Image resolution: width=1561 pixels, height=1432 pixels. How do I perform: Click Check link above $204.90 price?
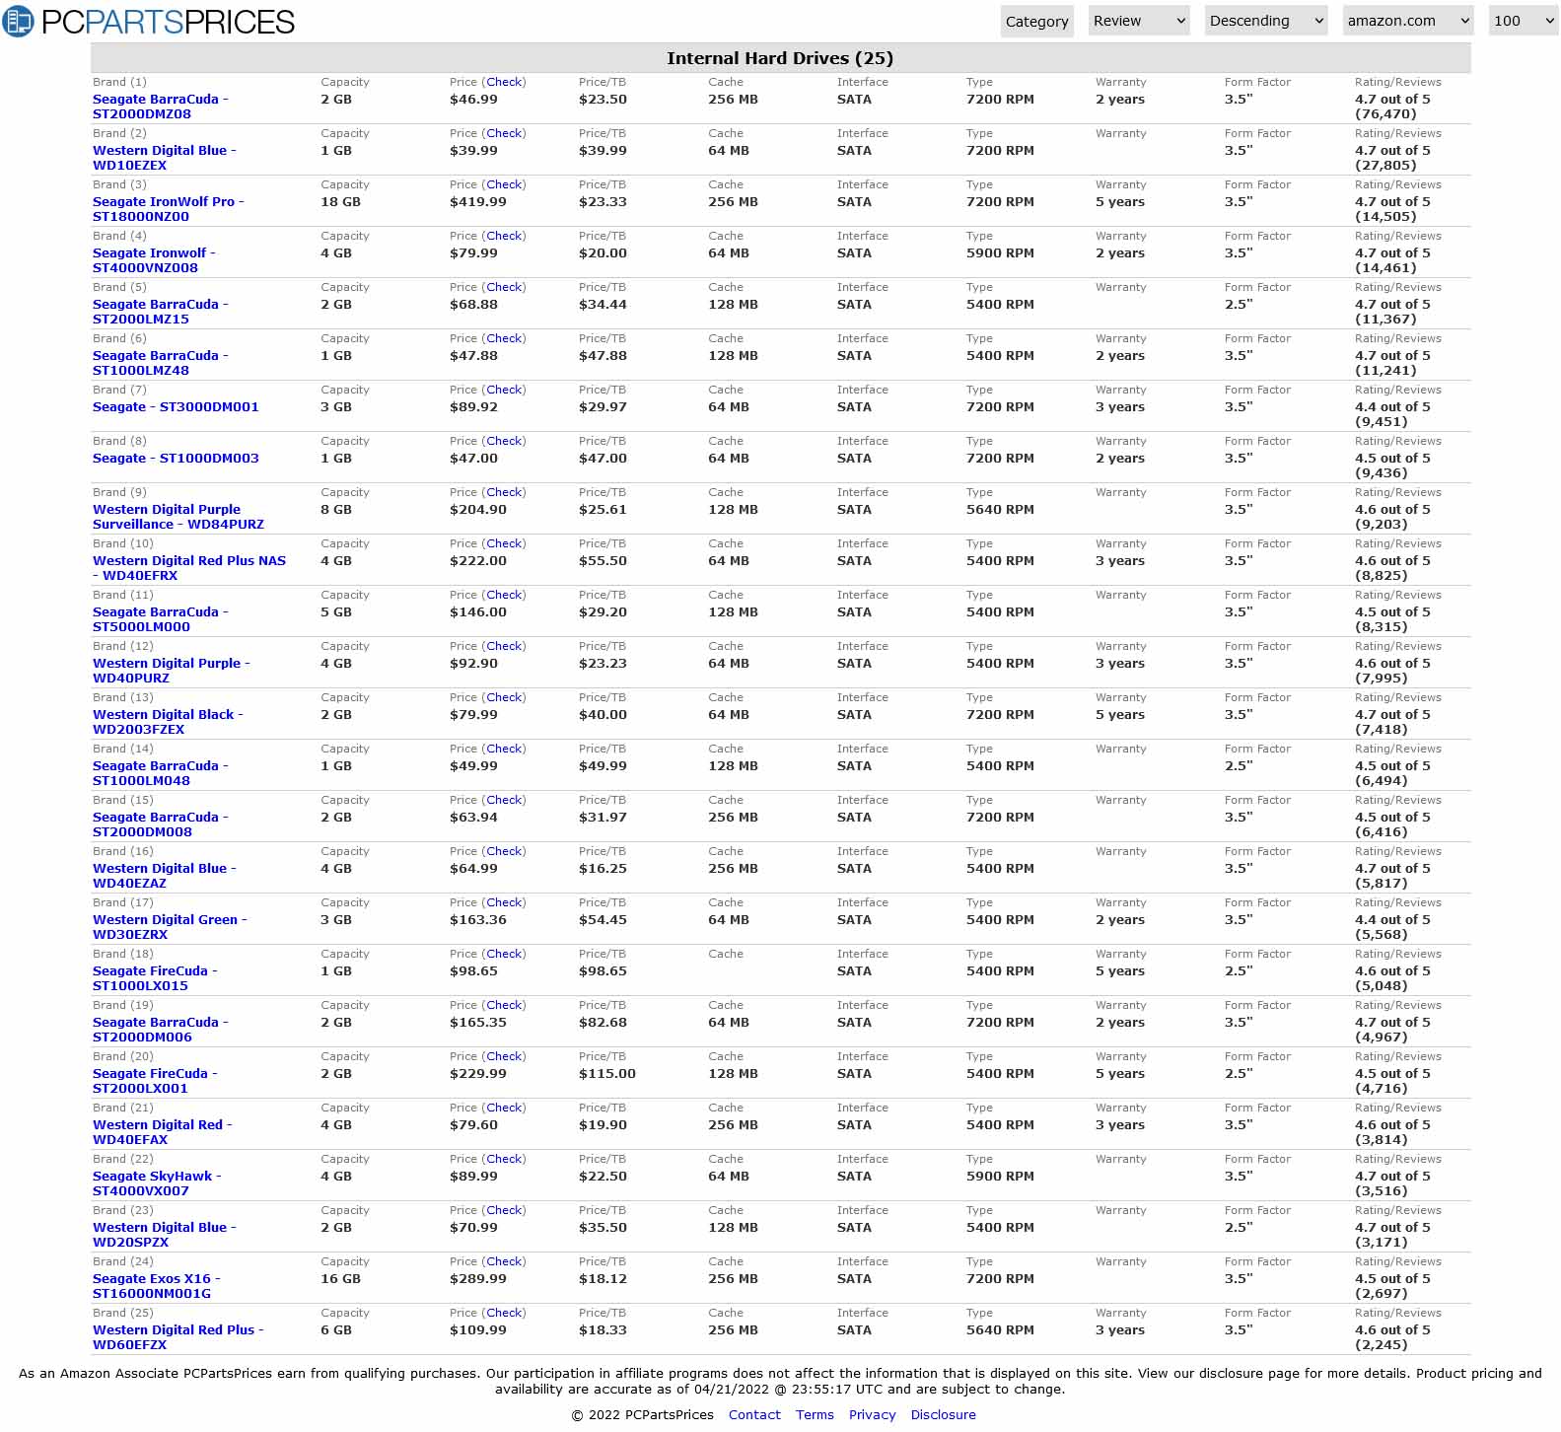[x=504, y=492]
